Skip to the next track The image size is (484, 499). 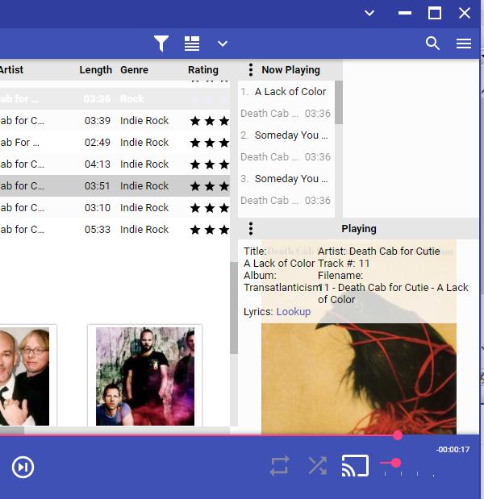pos(23,467)
